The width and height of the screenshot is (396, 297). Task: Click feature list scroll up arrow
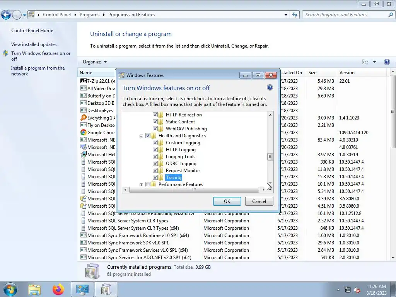[x=270, y=114]
